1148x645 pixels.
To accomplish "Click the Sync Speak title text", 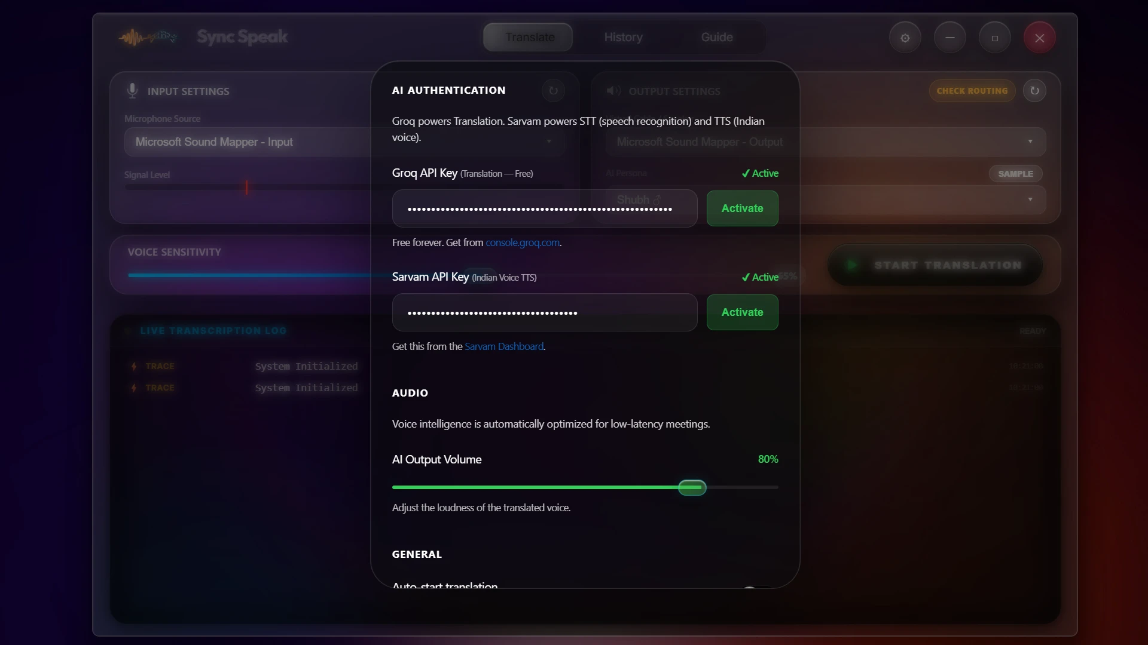I will (242, 37).
